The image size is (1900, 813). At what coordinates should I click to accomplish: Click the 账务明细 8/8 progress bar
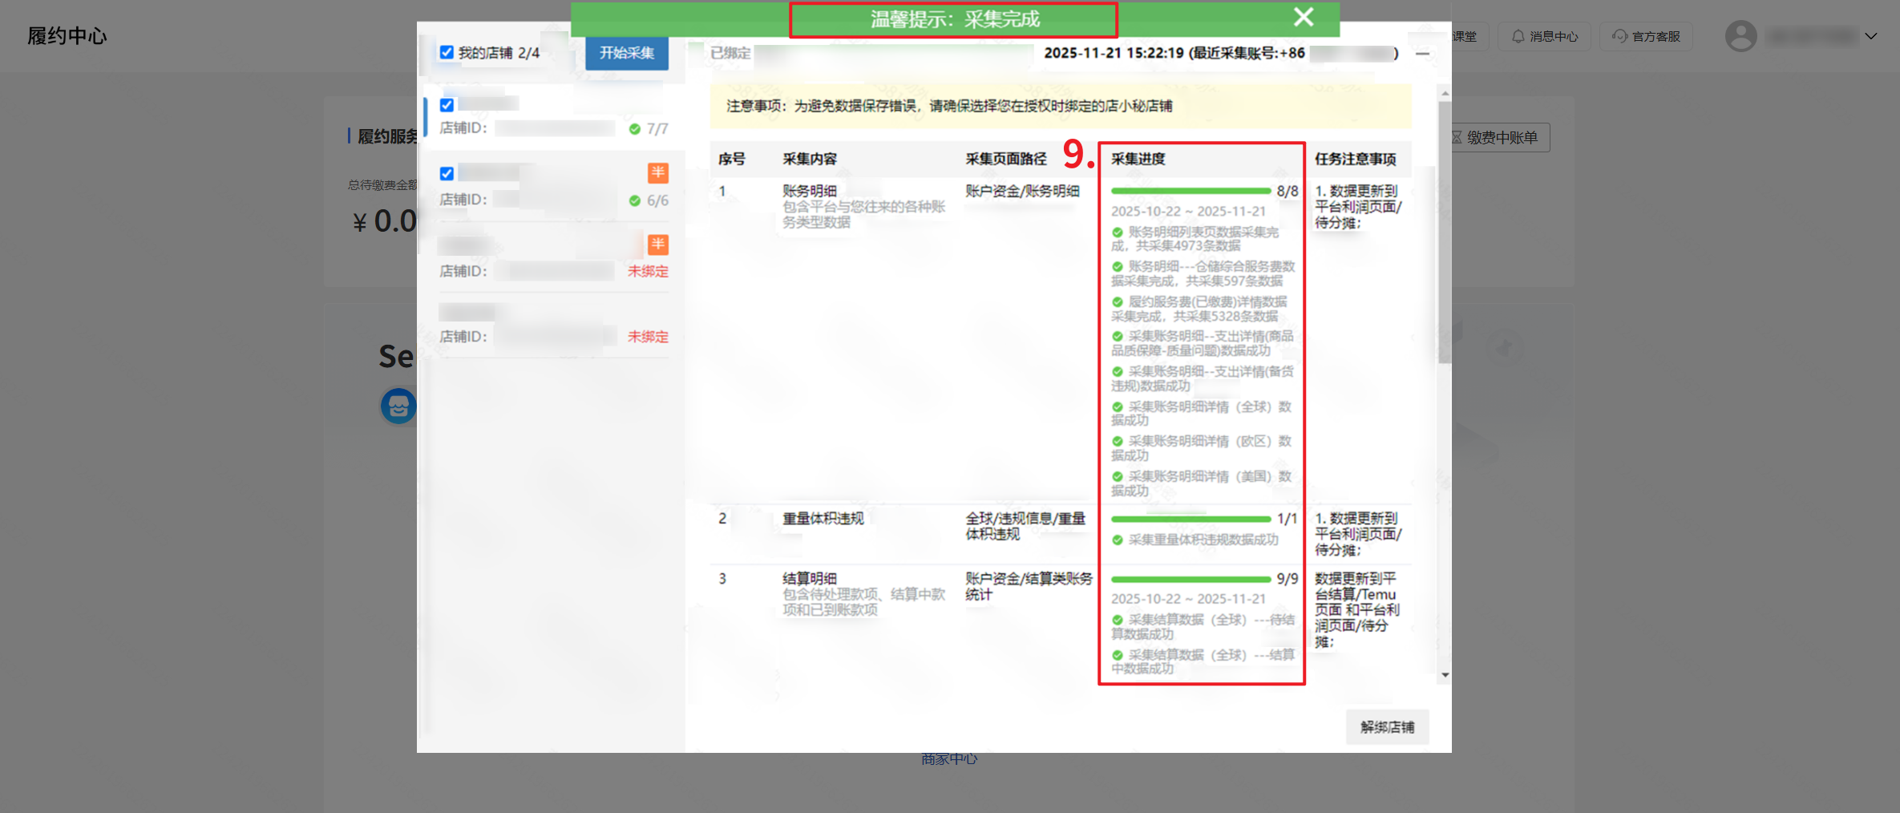click(x=1190, y=192)
